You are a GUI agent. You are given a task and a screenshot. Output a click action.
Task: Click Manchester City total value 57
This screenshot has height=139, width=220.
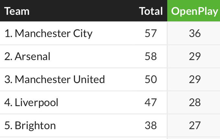(x=151, y=33)
